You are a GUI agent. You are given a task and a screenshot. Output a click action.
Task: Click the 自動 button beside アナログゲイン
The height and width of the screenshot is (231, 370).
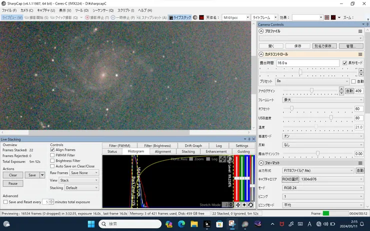[349, 91]
